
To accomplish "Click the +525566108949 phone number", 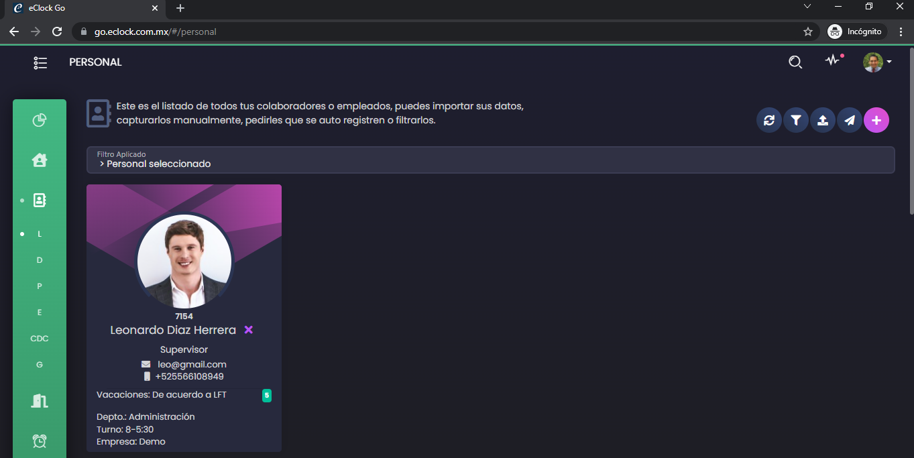I will [x=189, y=376].
